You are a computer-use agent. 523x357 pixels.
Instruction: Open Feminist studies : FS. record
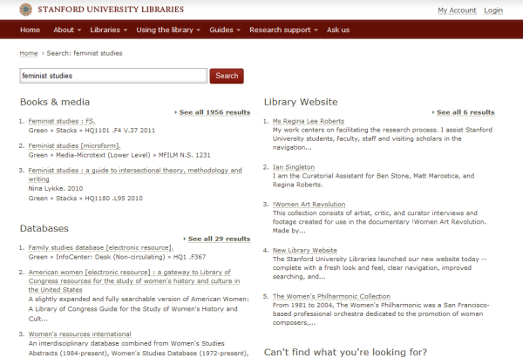[62, 121]
